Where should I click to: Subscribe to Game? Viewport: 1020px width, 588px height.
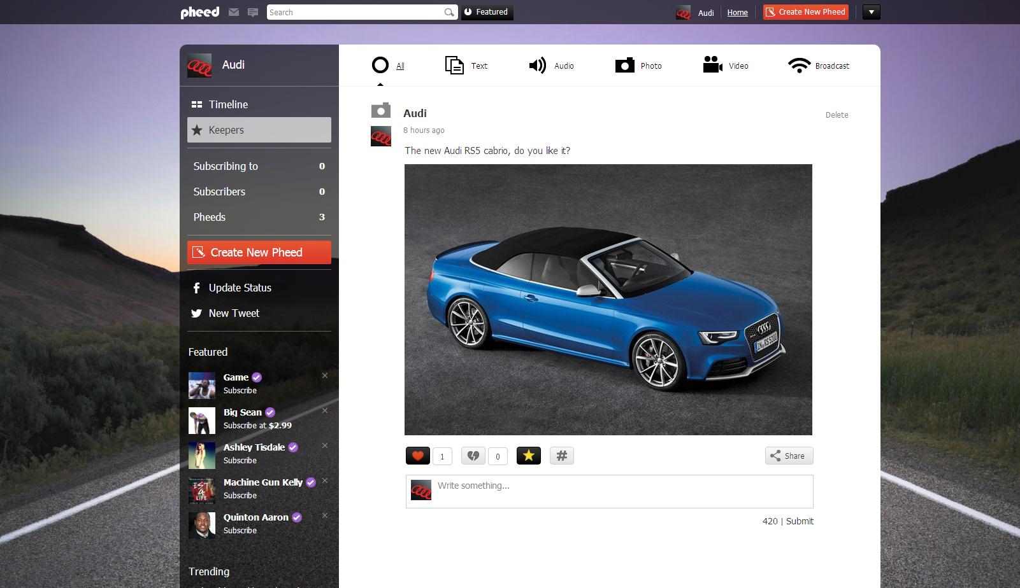point(240,391)
